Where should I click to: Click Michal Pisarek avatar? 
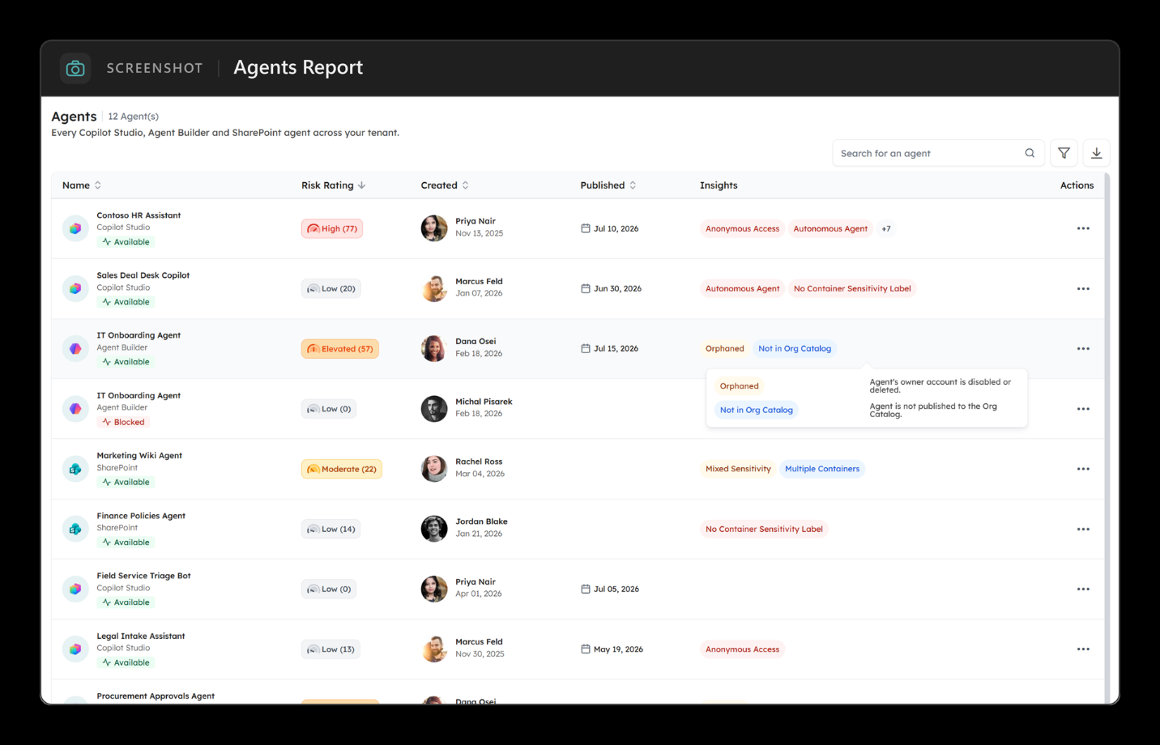point(434,409)
